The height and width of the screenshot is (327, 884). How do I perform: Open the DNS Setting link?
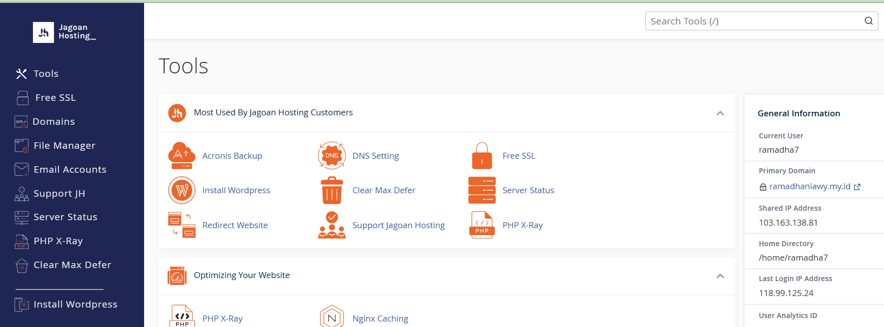pyautogui.click(x=376, y=156)
